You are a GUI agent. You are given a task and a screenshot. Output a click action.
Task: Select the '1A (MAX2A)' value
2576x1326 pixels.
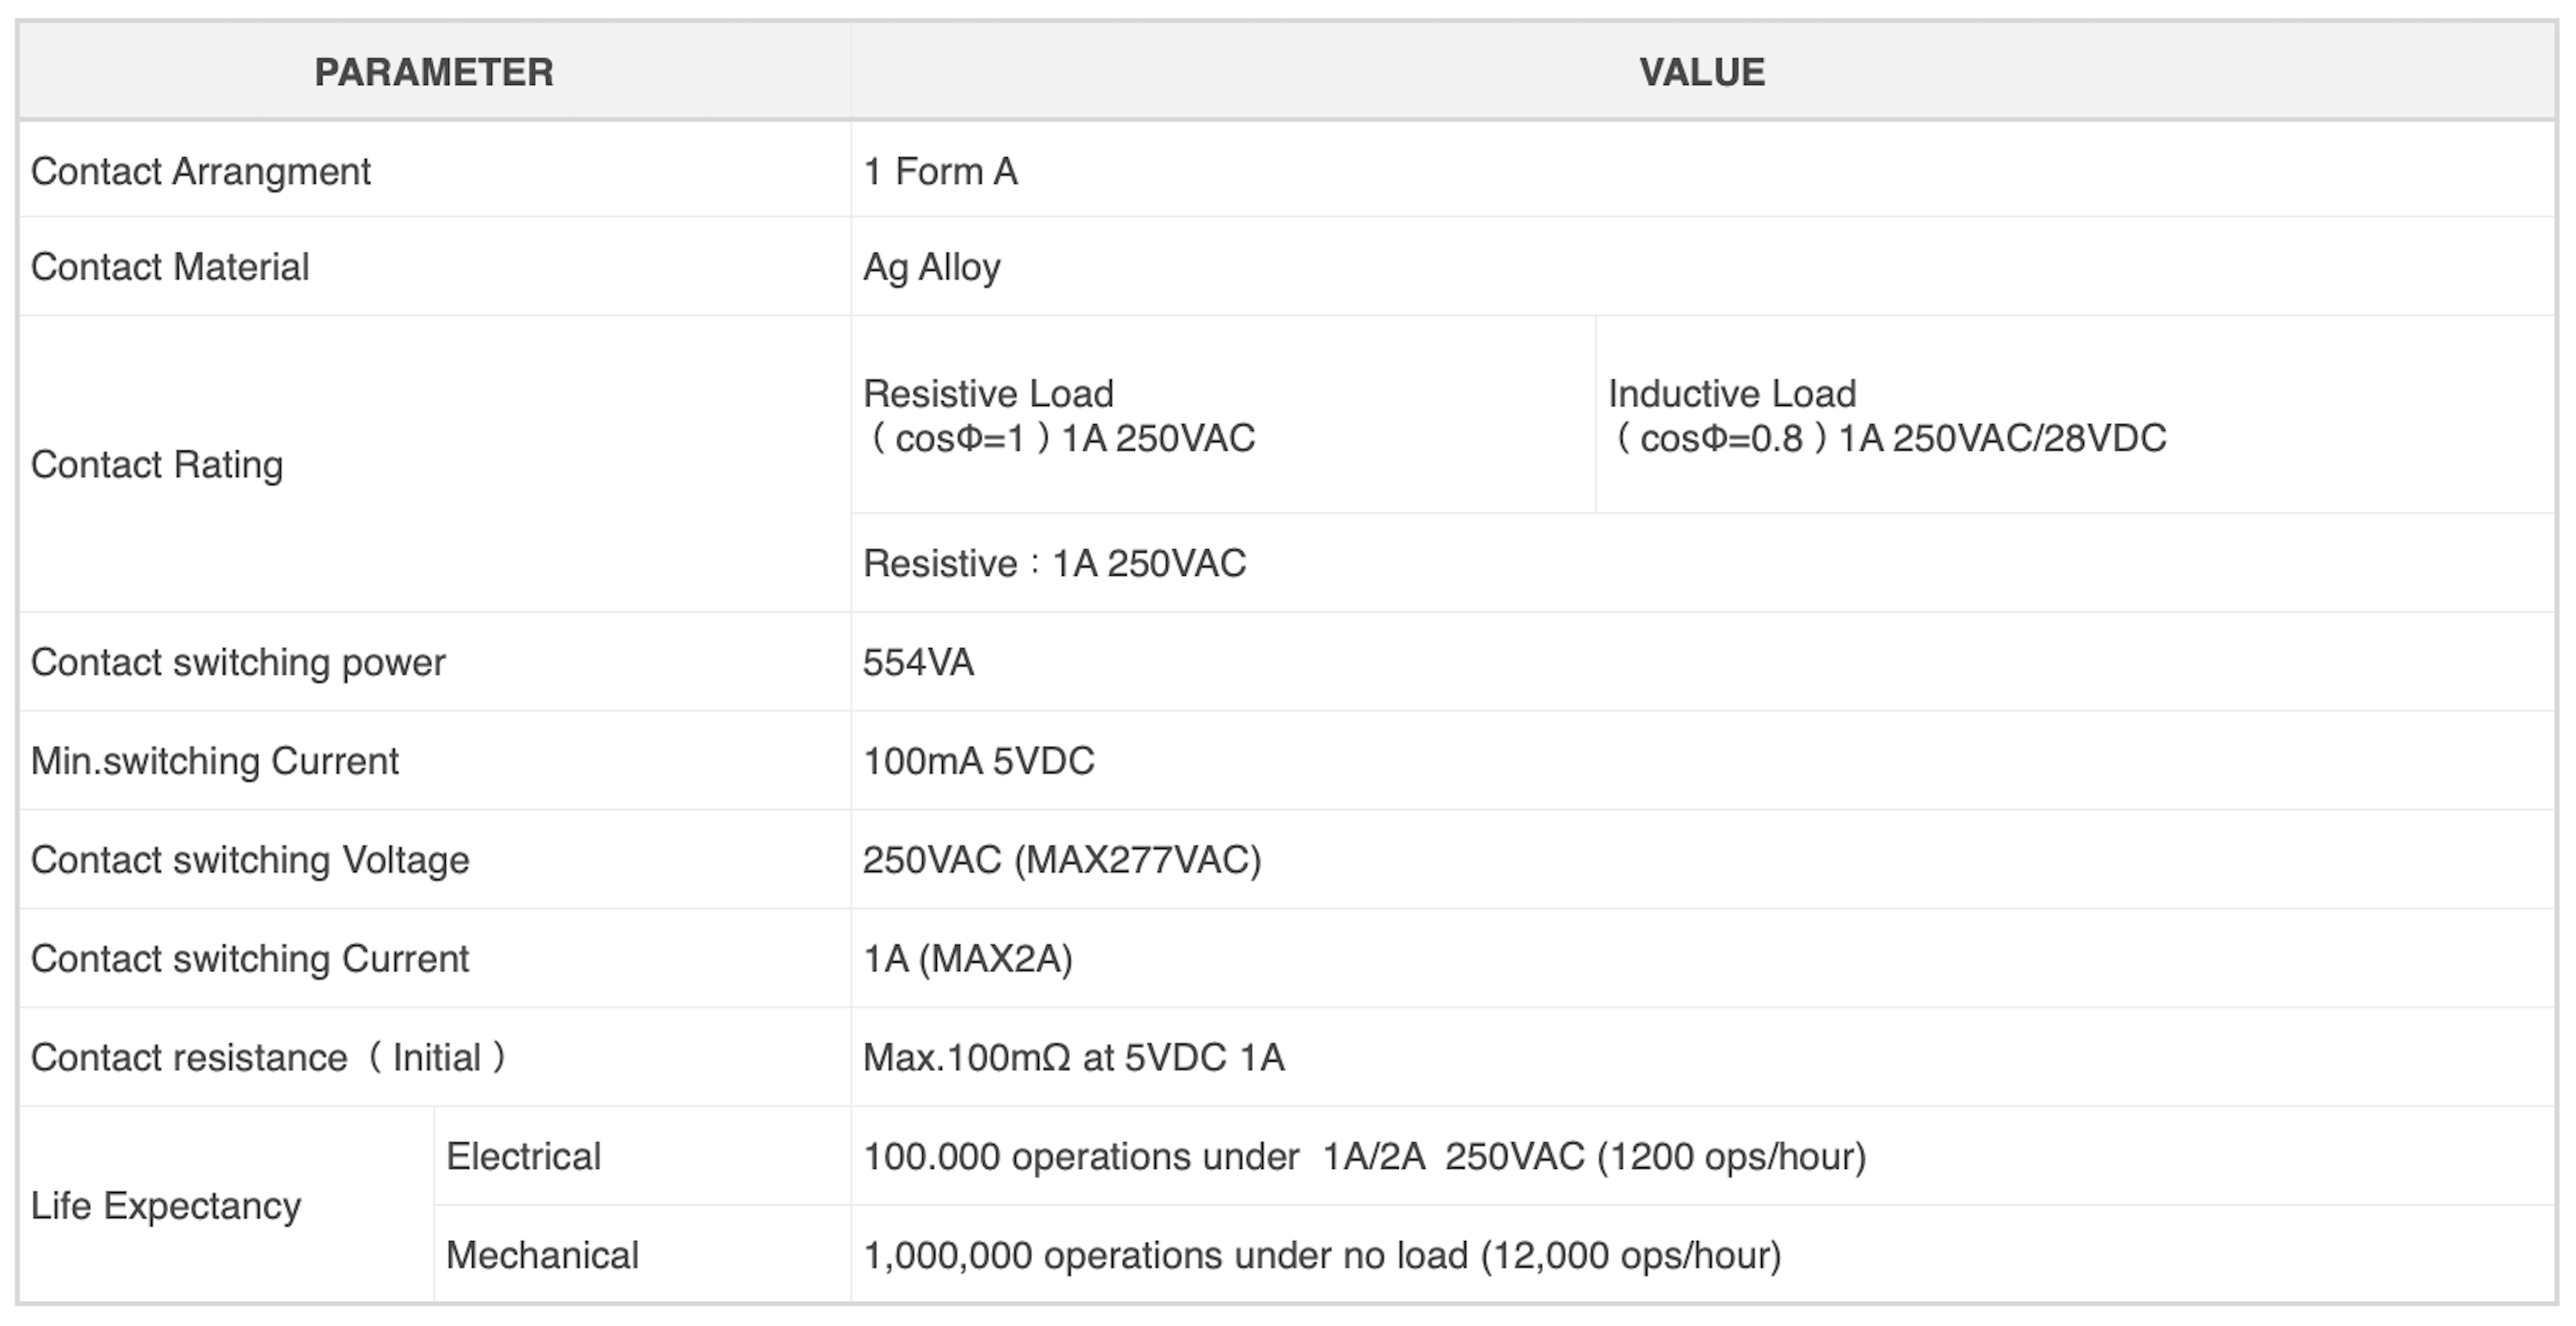[x=967, y=960]
